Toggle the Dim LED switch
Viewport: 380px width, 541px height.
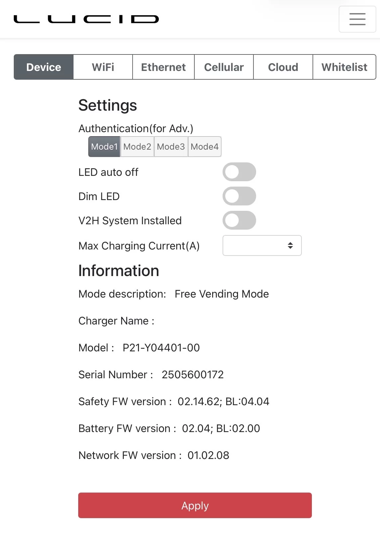coord(239,196)
